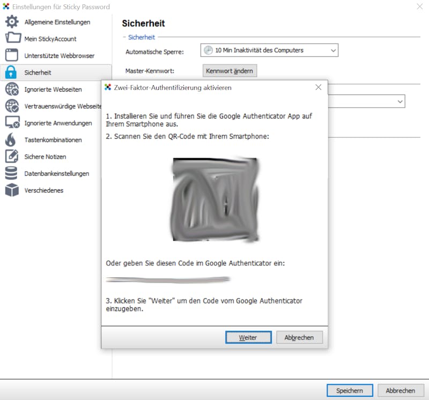Screen dimensions: 429x400
Task: Click the blurred authenticator code text
Action: pyautogui.click(x=168, y=279)
